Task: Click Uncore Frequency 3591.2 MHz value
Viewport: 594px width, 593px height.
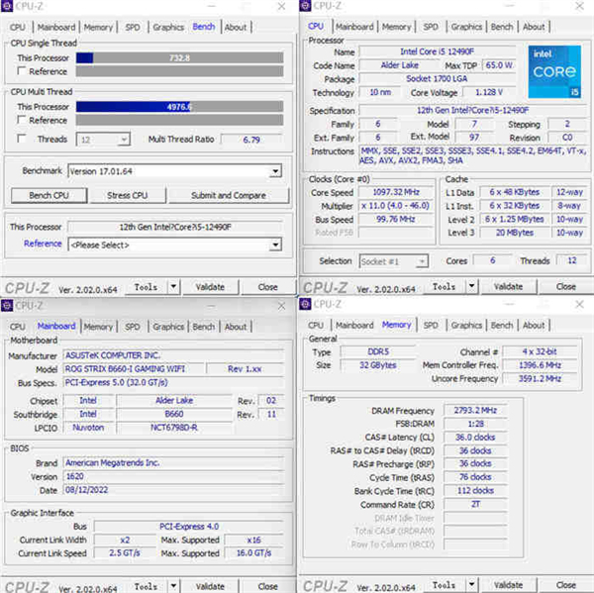Action: click(x=540, y=378)
